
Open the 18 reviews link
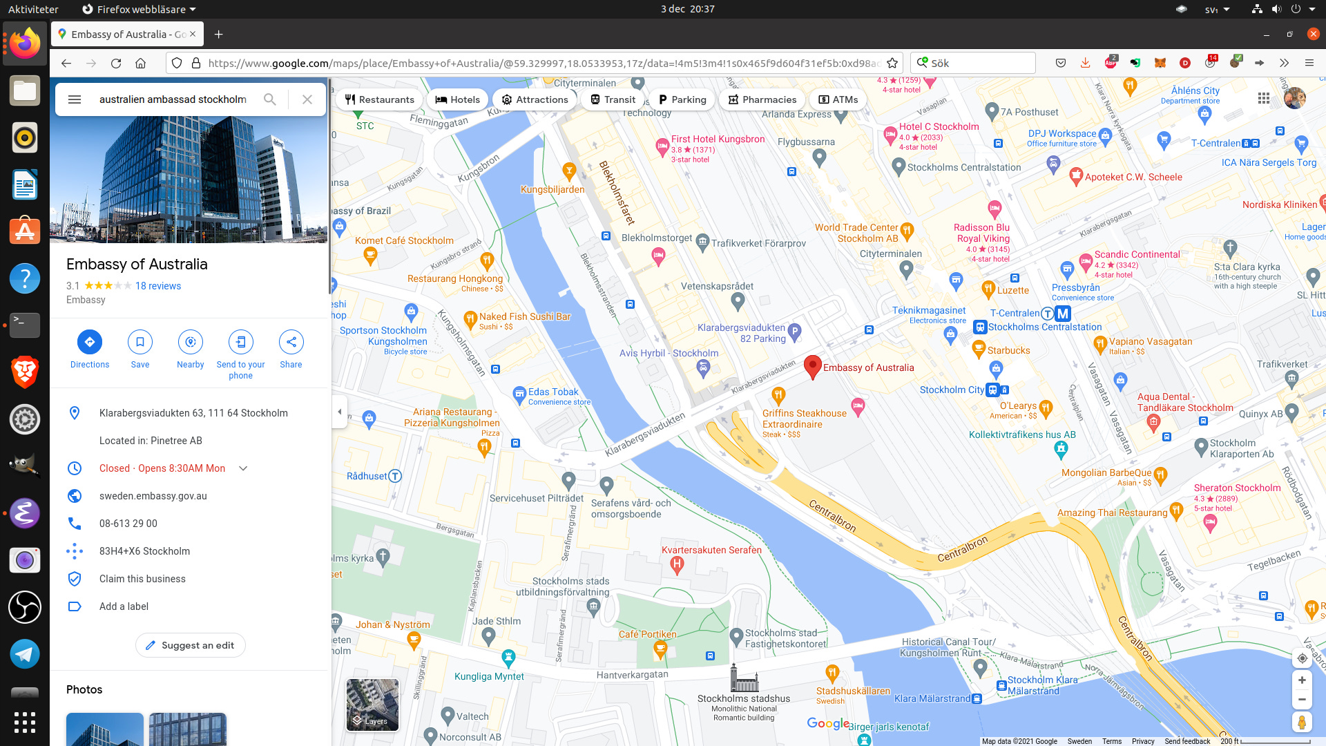pyautogui.click(x=158, y=286)
